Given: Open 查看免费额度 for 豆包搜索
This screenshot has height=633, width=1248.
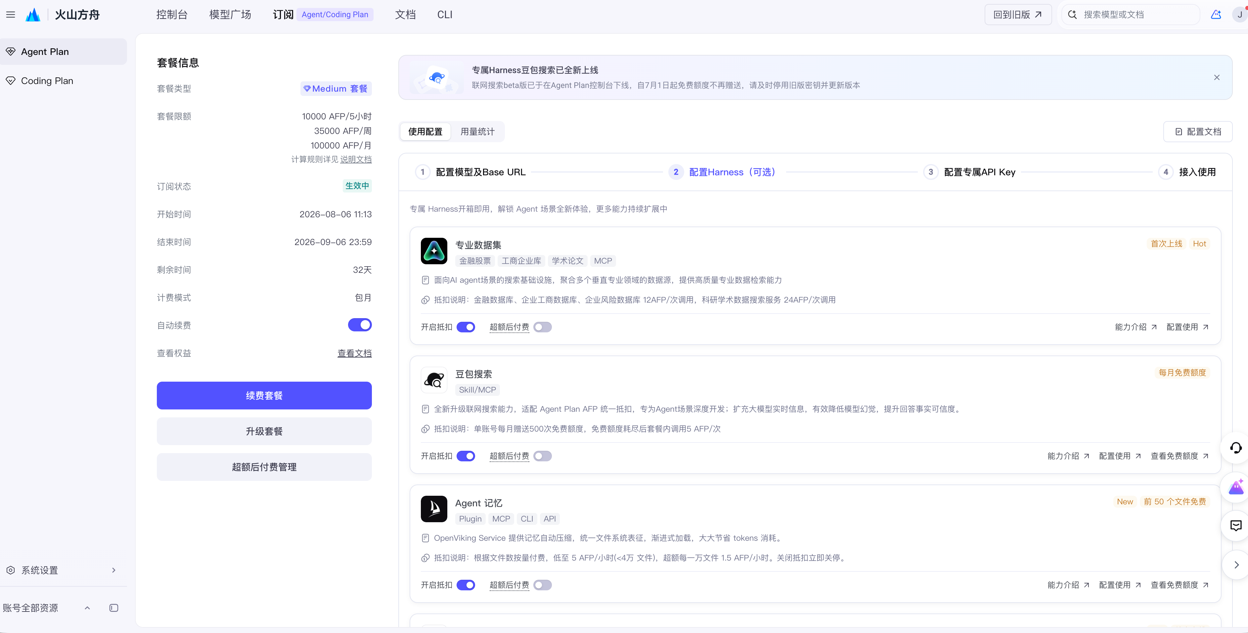Looking at the screenshot, I should (x=1179, y=456).
